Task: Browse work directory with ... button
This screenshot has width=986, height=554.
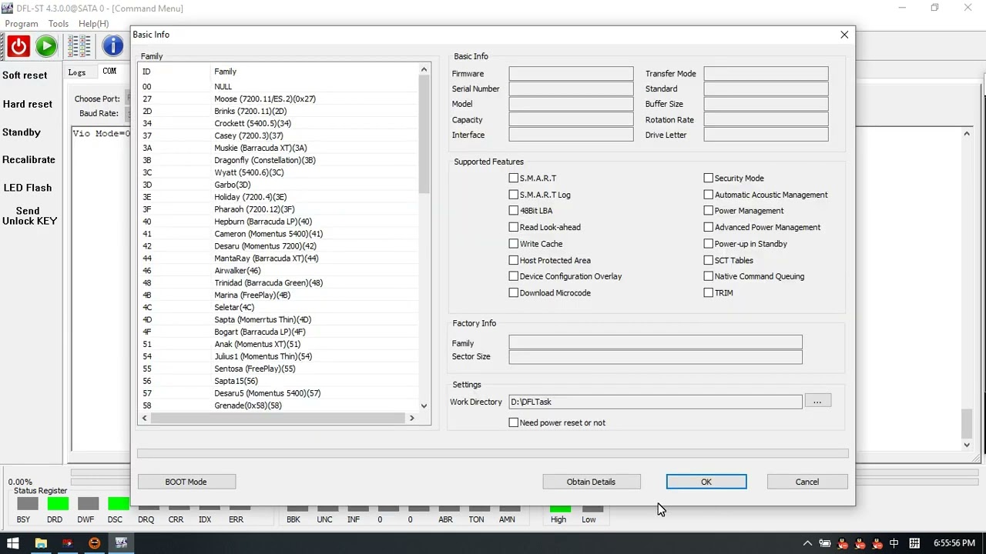Action: [x=817, y=402]
